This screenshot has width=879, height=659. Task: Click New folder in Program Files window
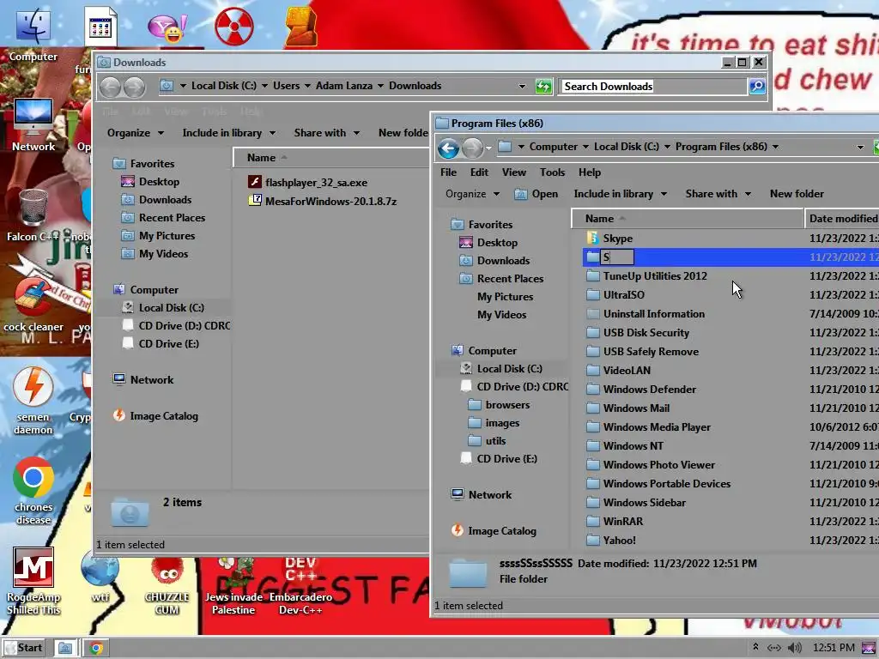point(797,193)
